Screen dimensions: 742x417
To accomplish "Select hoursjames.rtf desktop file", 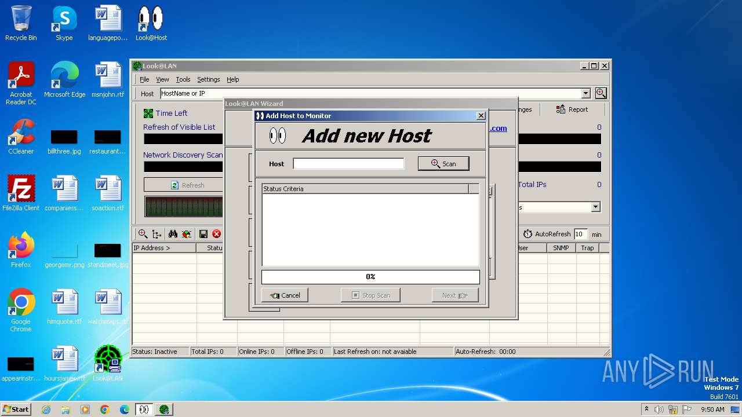I will click(x=64, y=364).
